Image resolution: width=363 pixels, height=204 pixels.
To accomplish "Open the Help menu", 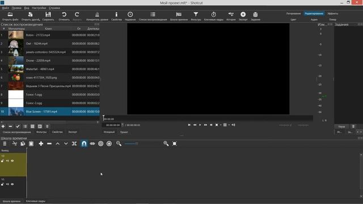I will pyautogui.click(x=54, y=8).
